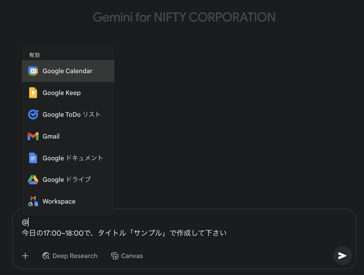This screenshot has width=364, height=275.
Task: Click the Workspace multi-app icon
Action: tap(33, 201)
